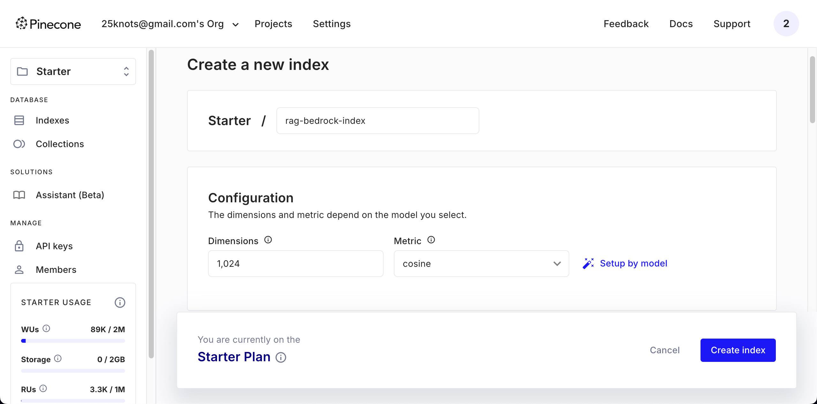817x404 pixels.
Task: Show info about Storage usage
Action: tap(58, 358)
